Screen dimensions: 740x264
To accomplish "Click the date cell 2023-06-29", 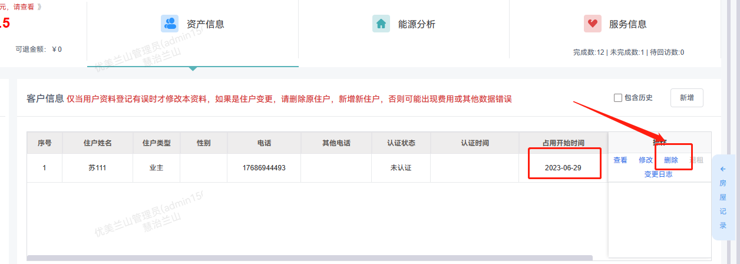I will pos(563,168).
